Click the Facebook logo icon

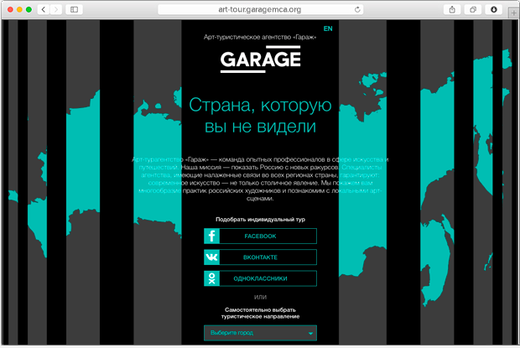[x=211, y=236]
